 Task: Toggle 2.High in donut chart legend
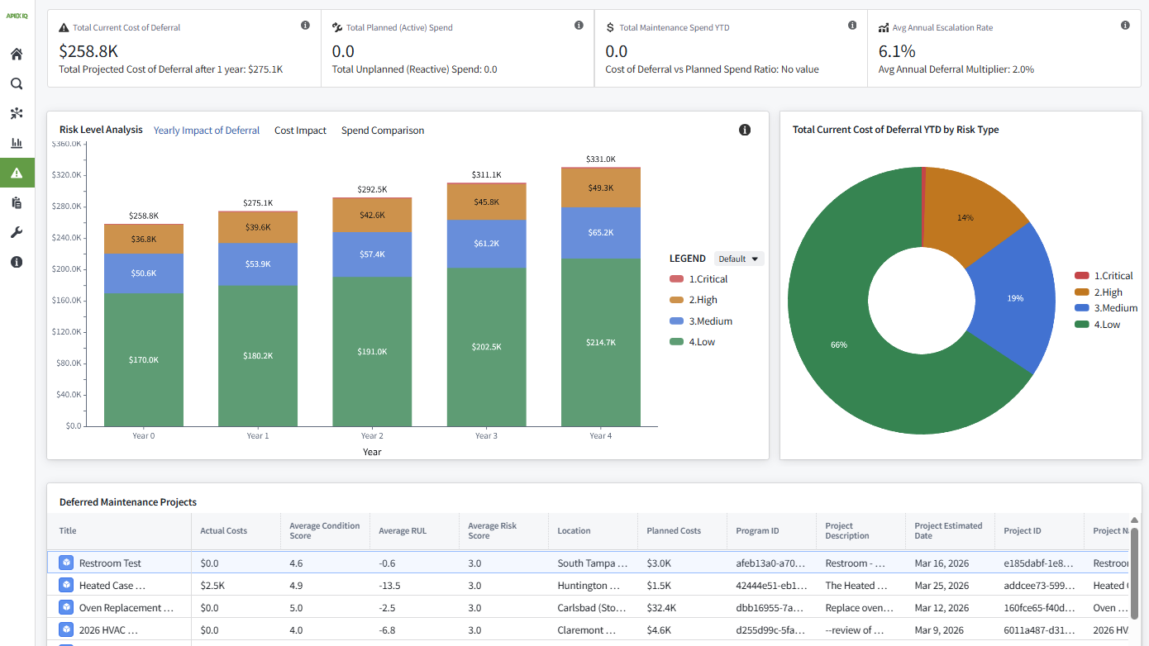(1099, 292)
